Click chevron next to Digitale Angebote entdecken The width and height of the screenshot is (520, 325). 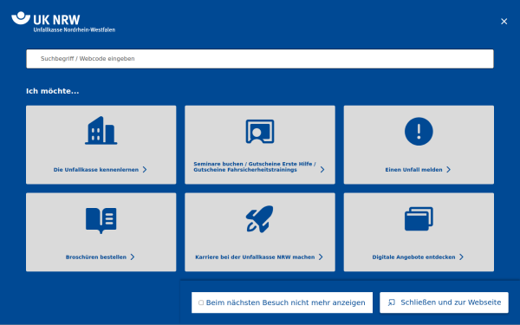pyautogui.click(x=461, y=257)
